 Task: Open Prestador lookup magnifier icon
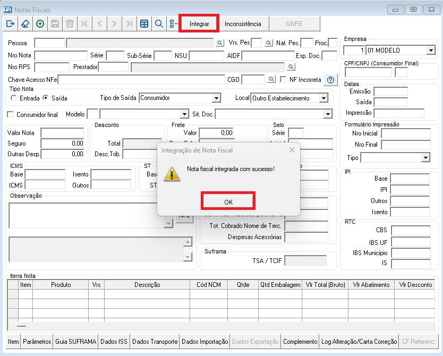coord(291,67)
